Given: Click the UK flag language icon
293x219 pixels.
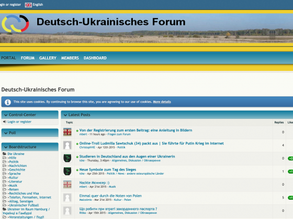Looking at the screenshot, I should click(x=28, y=5).
